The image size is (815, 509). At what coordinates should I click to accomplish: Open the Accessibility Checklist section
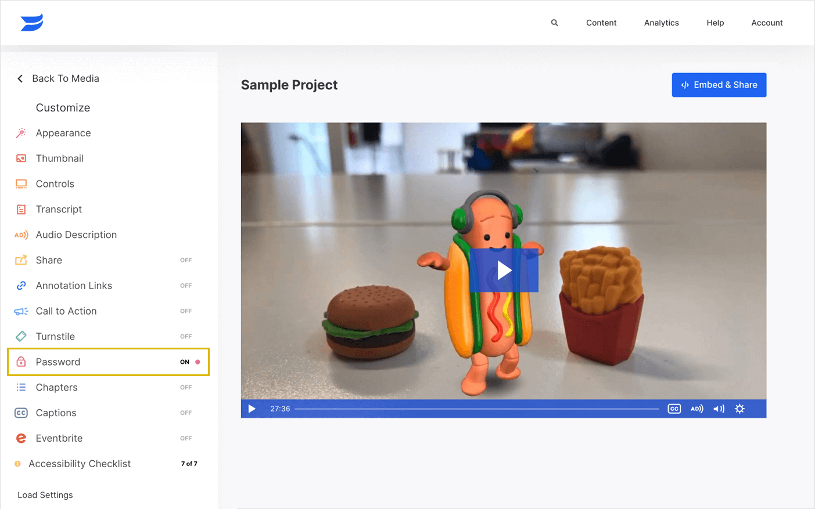80,464
